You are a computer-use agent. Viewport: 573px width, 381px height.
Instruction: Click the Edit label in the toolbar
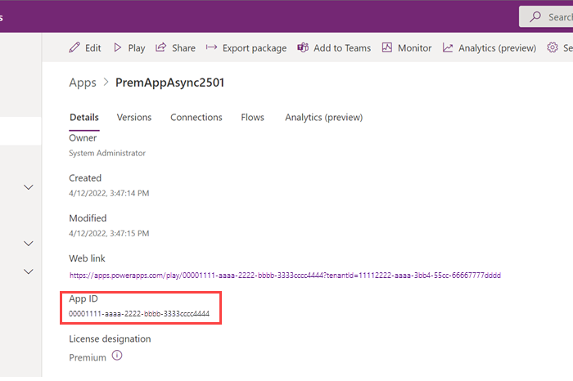[x=92, y=48]
